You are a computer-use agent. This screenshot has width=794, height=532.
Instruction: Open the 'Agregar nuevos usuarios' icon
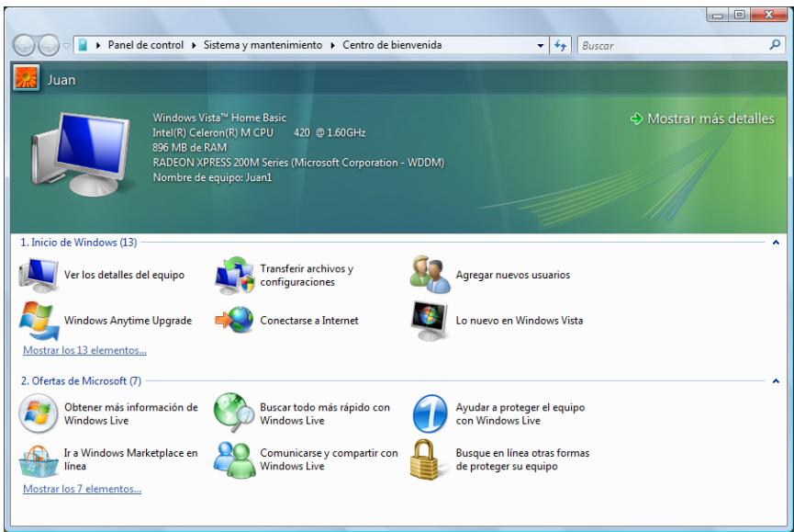click(429, 275)
